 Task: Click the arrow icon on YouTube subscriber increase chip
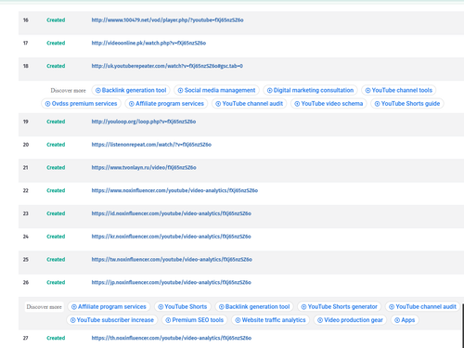pyautogui.click(x=72, y=320)
